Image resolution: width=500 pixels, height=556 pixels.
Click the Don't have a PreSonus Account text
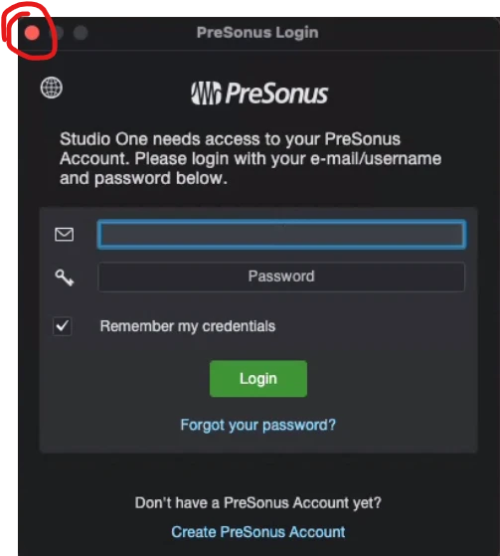coord(258,503)
